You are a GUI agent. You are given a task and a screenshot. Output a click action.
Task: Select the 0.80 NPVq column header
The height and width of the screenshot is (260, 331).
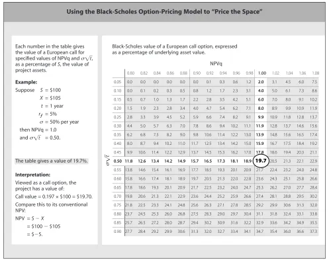pyautogui.click(x=130, y=73)
